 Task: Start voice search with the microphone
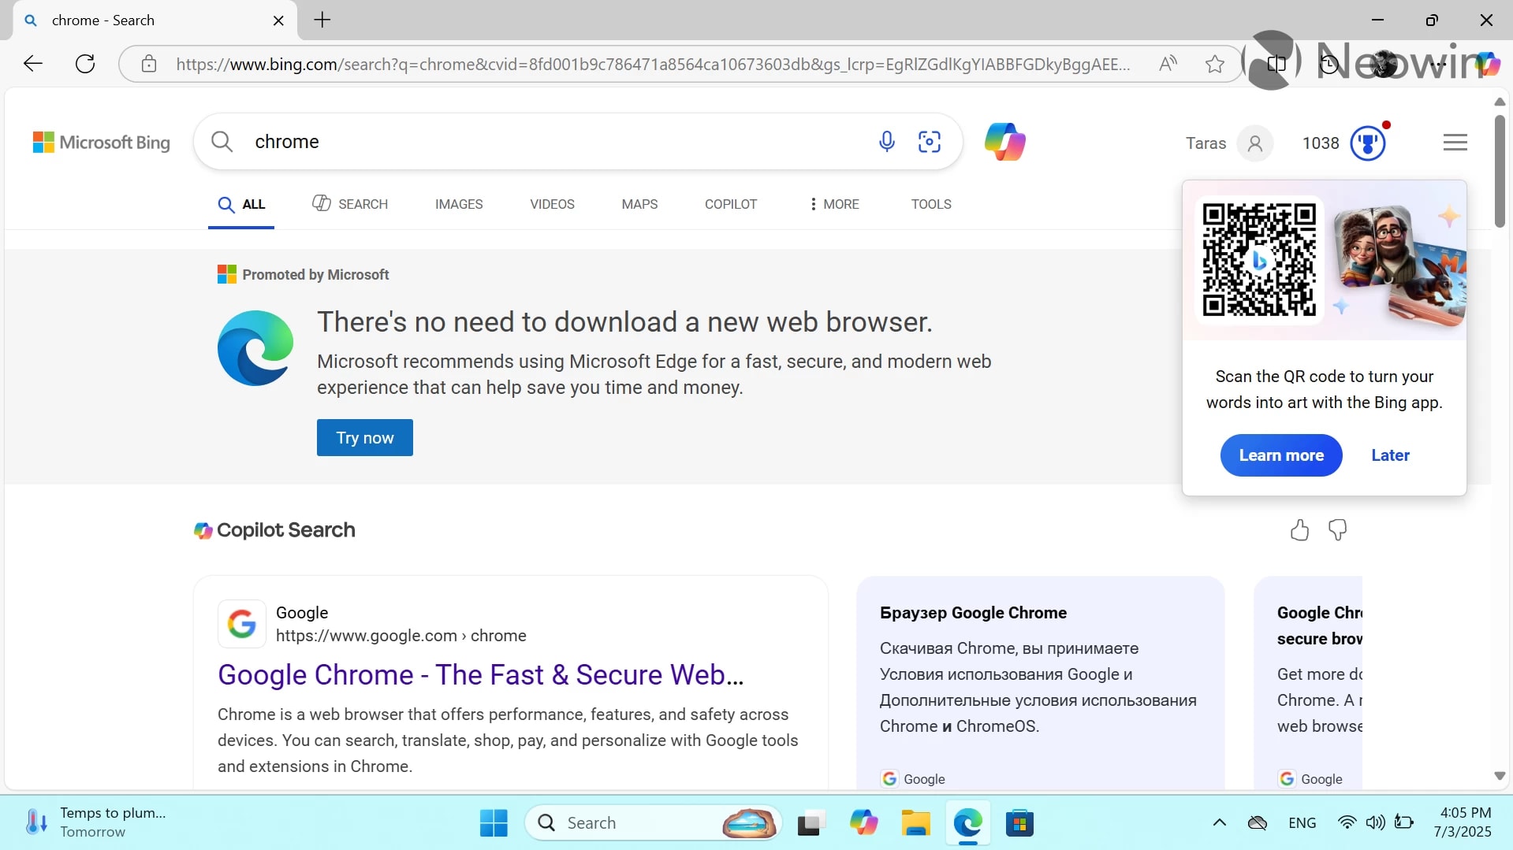pyautogui.click(x=888, y=141)
